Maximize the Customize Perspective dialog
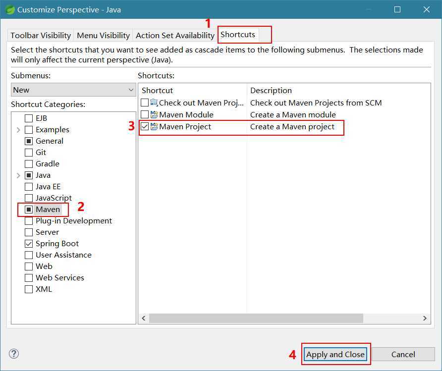Screen dimensions: 442x371 point(397,9)
